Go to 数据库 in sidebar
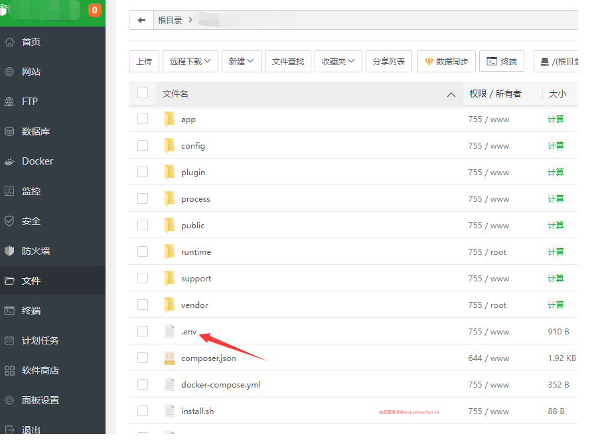This screenshot has height=440, width=596. pyautogui.click(x=36, y=131)
